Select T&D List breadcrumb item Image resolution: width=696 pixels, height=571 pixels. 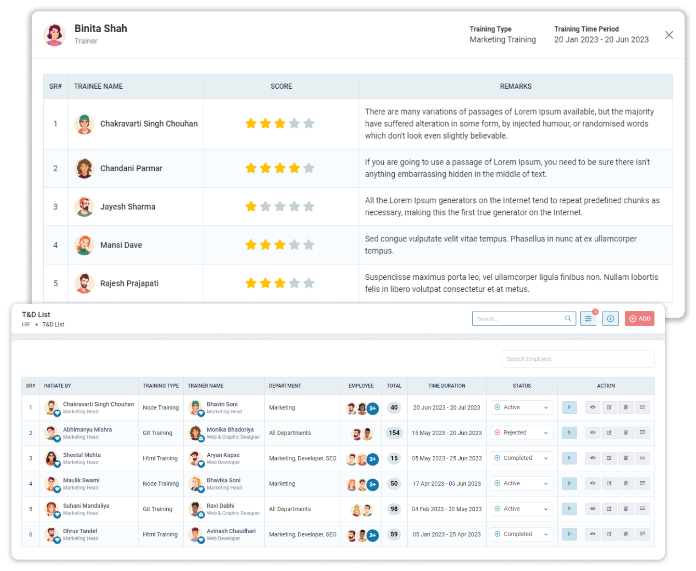53,324
